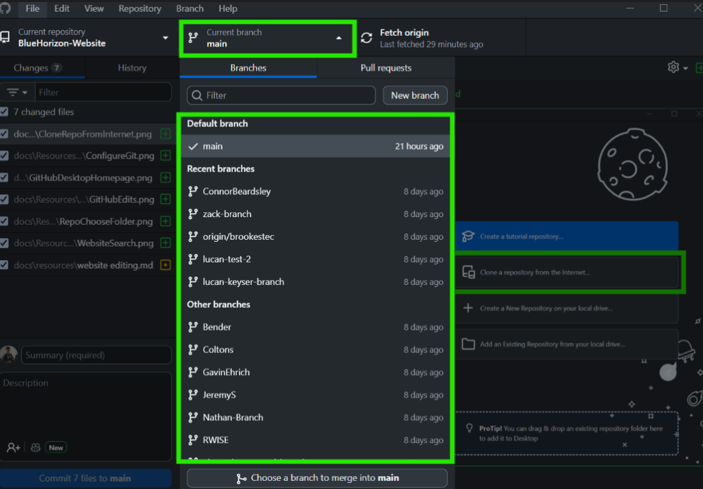Click the user avatar near Summary field
The width and height of the screenshot is (703, 489).
pos(8,354)
